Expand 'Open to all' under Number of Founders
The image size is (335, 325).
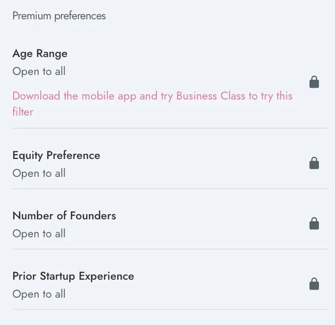39,234
